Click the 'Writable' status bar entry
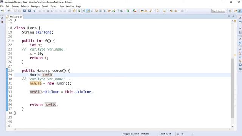 145,134
